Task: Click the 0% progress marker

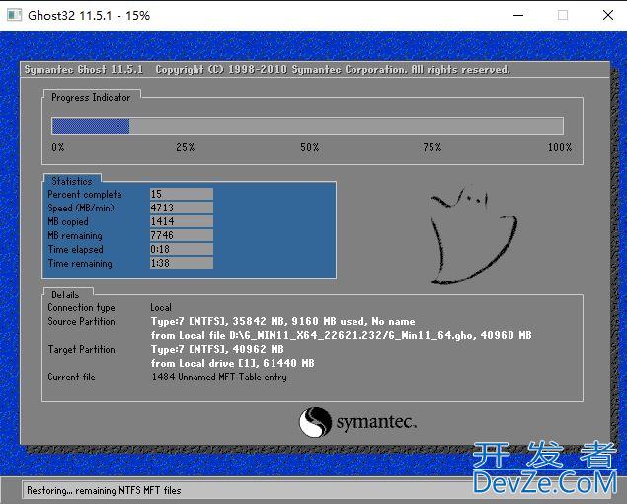Action: point(58,147)
